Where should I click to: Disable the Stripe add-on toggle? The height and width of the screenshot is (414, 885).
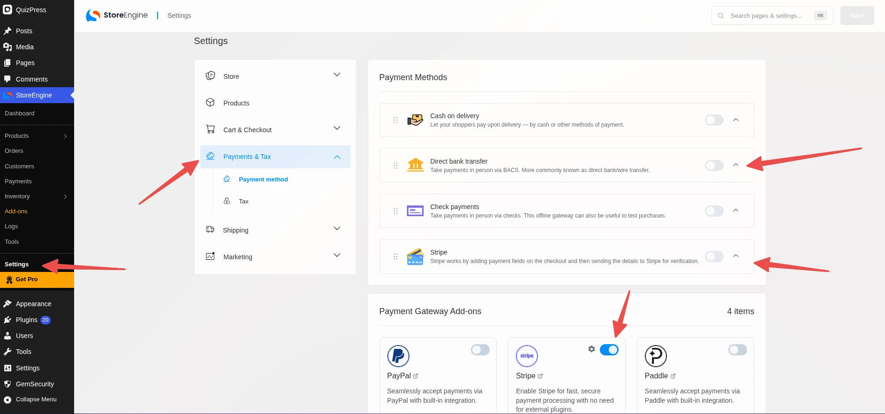[x=609, y=350]
